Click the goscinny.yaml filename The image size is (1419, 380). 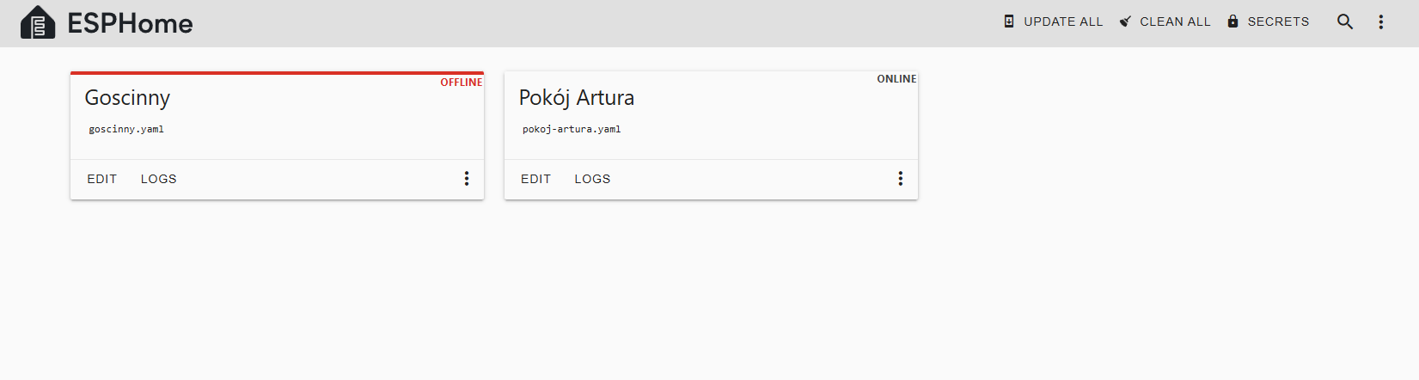[126, 130]
